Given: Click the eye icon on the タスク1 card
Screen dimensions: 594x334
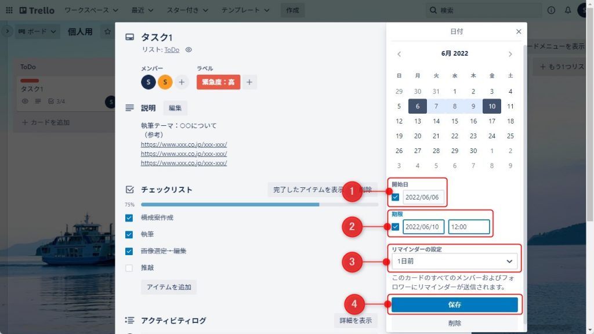Looking at the screenshot, I should point(25,101).
